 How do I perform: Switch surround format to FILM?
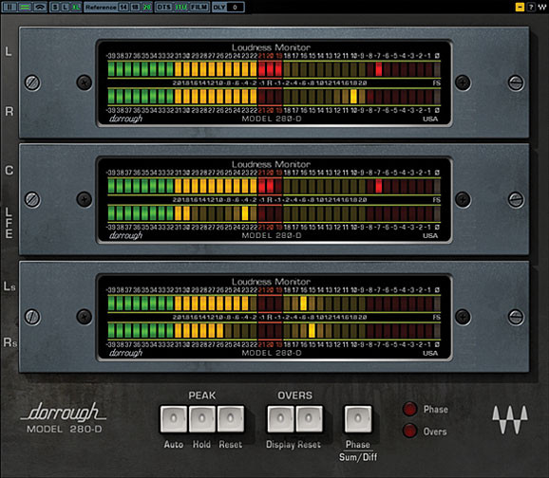(199, 7)
